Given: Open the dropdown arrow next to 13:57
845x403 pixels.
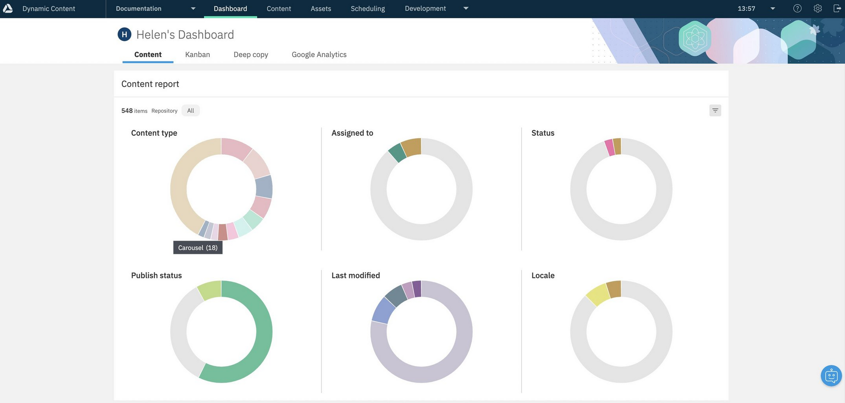Looking at the screenshot, I should click(773, 9).
